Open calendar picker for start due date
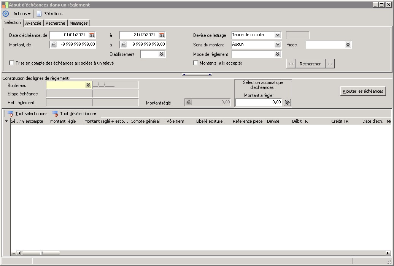This screenshot has height=266, width=394. pyautogui.click(x=92, y=35)
